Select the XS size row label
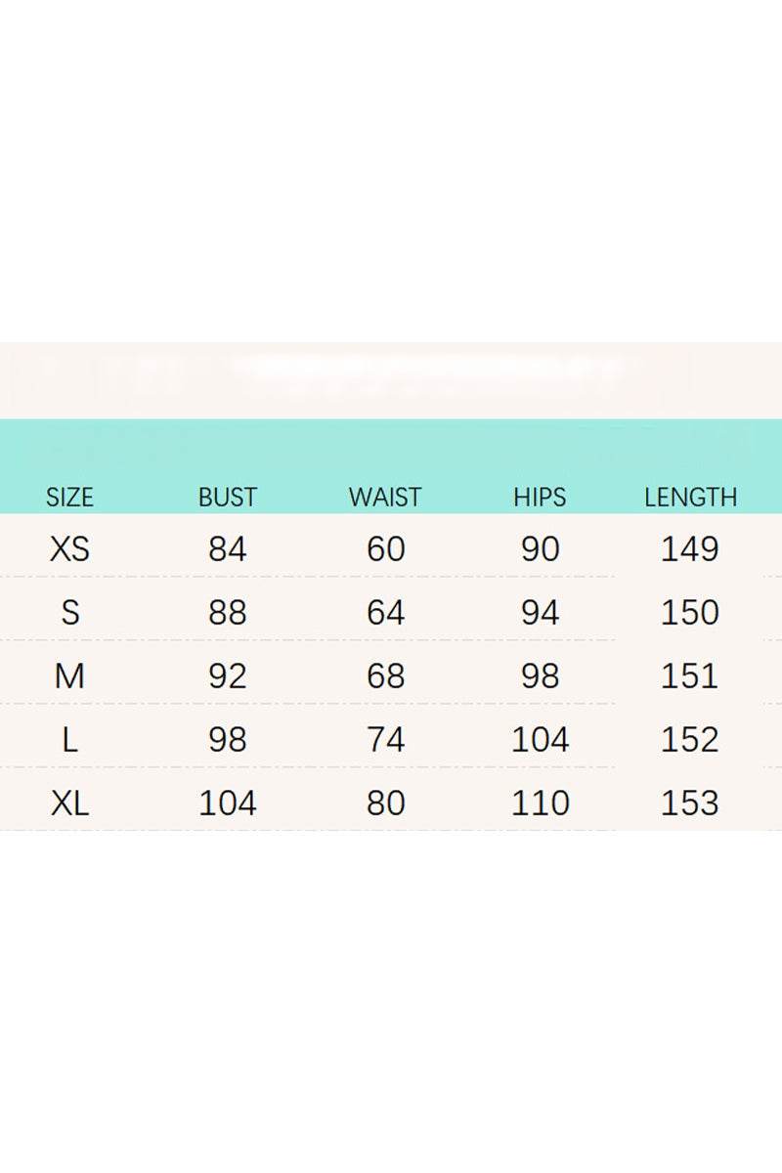This screenshot has height=1173, width=782. pyautogui.click(x=69, y=549)
